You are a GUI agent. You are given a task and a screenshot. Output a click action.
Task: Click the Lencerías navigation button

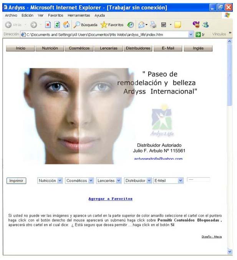(109, 48)
